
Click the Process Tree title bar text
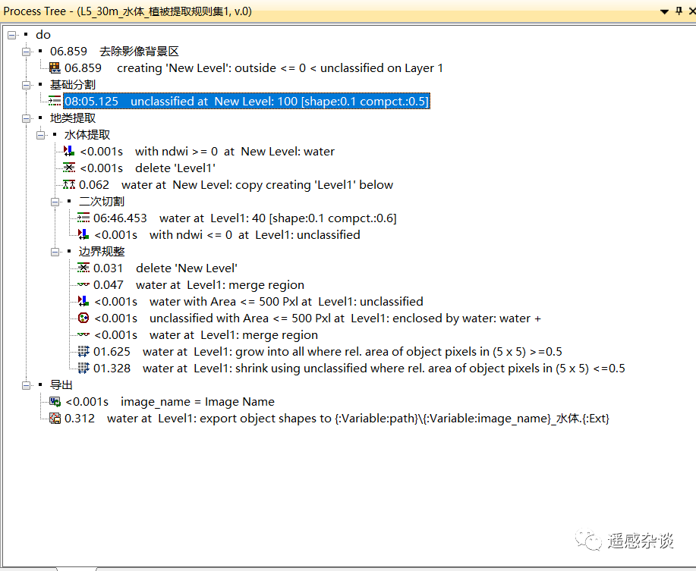point(128,11)
